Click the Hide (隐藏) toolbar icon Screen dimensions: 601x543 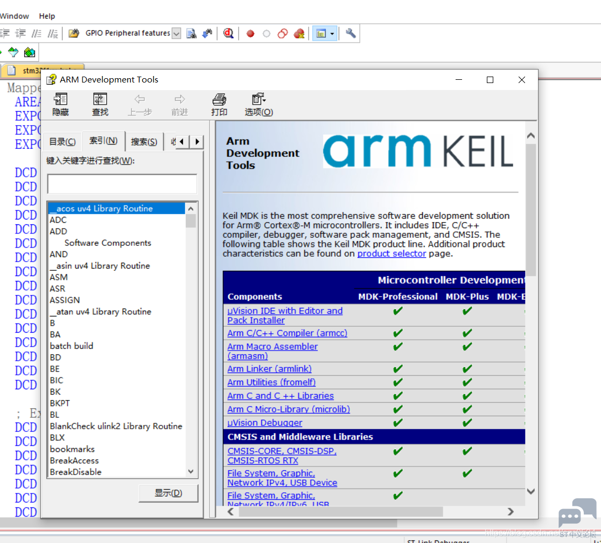[60, 104]
